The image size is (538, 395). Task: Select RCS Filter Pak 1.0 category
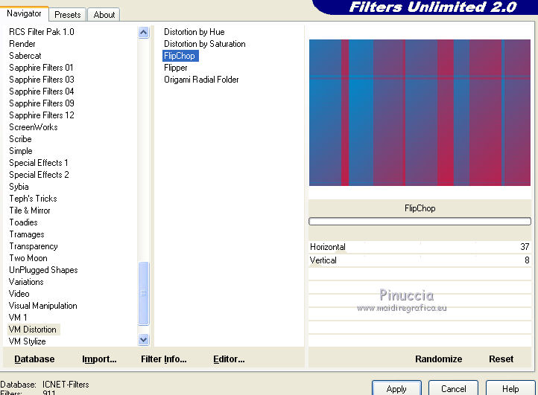42,32
